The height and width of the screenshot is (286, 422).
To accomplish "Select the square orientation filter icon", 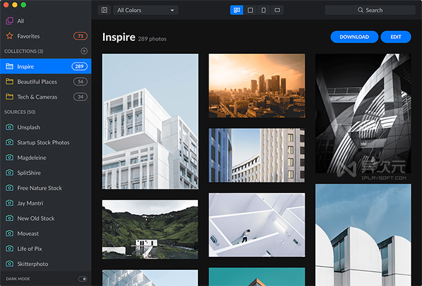I will (x=250, y=10).
